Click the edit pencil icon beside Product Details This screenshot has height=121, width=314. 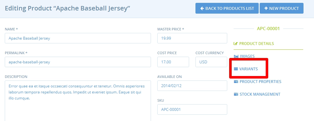pyautogui.click(x=236, y=43)
